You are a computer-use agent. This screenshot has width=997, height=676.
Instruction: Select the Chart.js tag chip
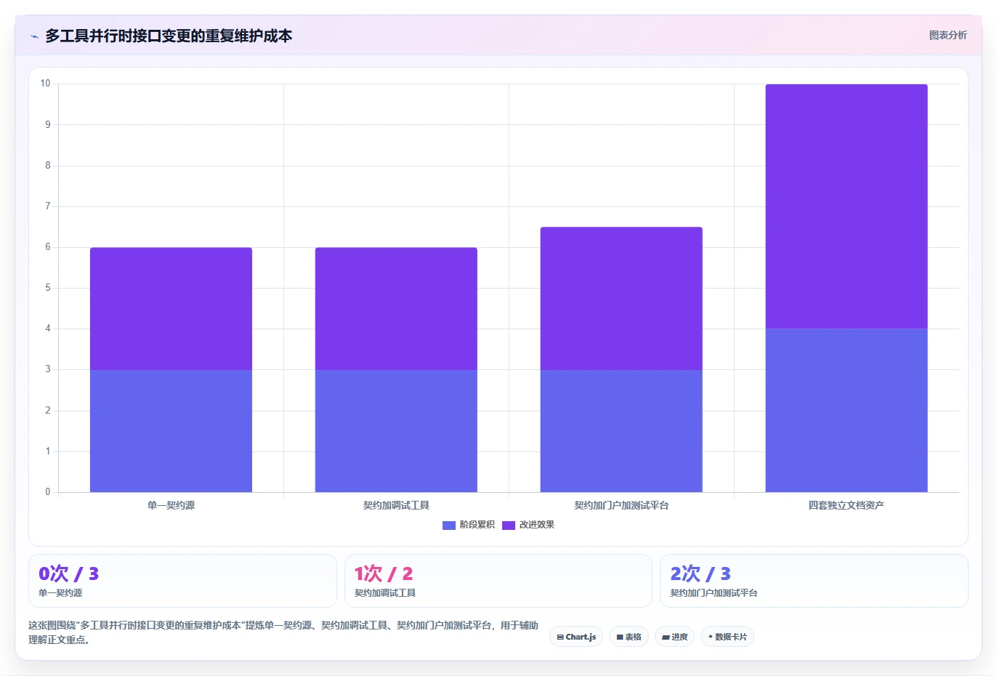click(576, 637)
